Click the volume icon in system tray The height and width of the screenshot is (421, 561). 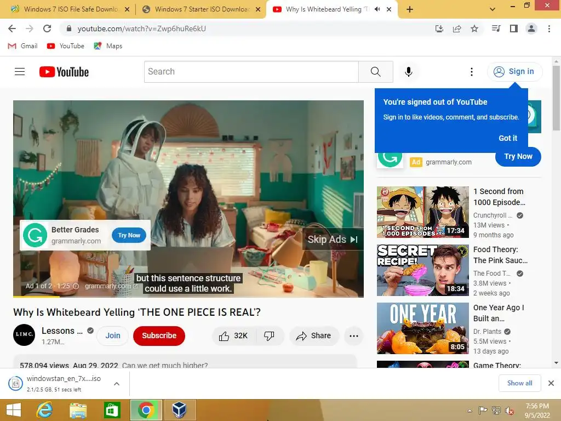click(509, 411)
